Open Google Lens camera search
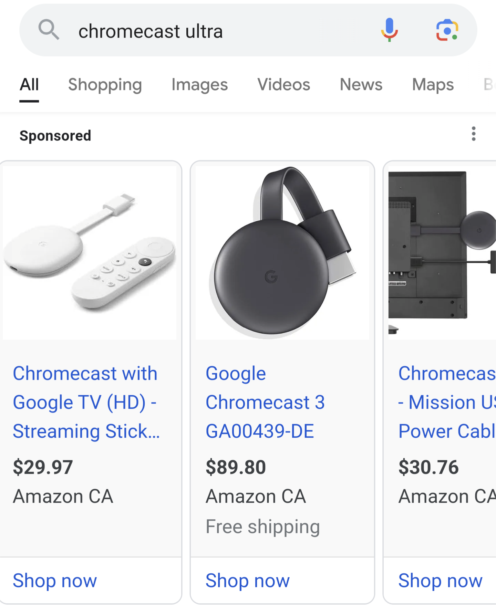The image size is (496, 605). tap(447, 30)
